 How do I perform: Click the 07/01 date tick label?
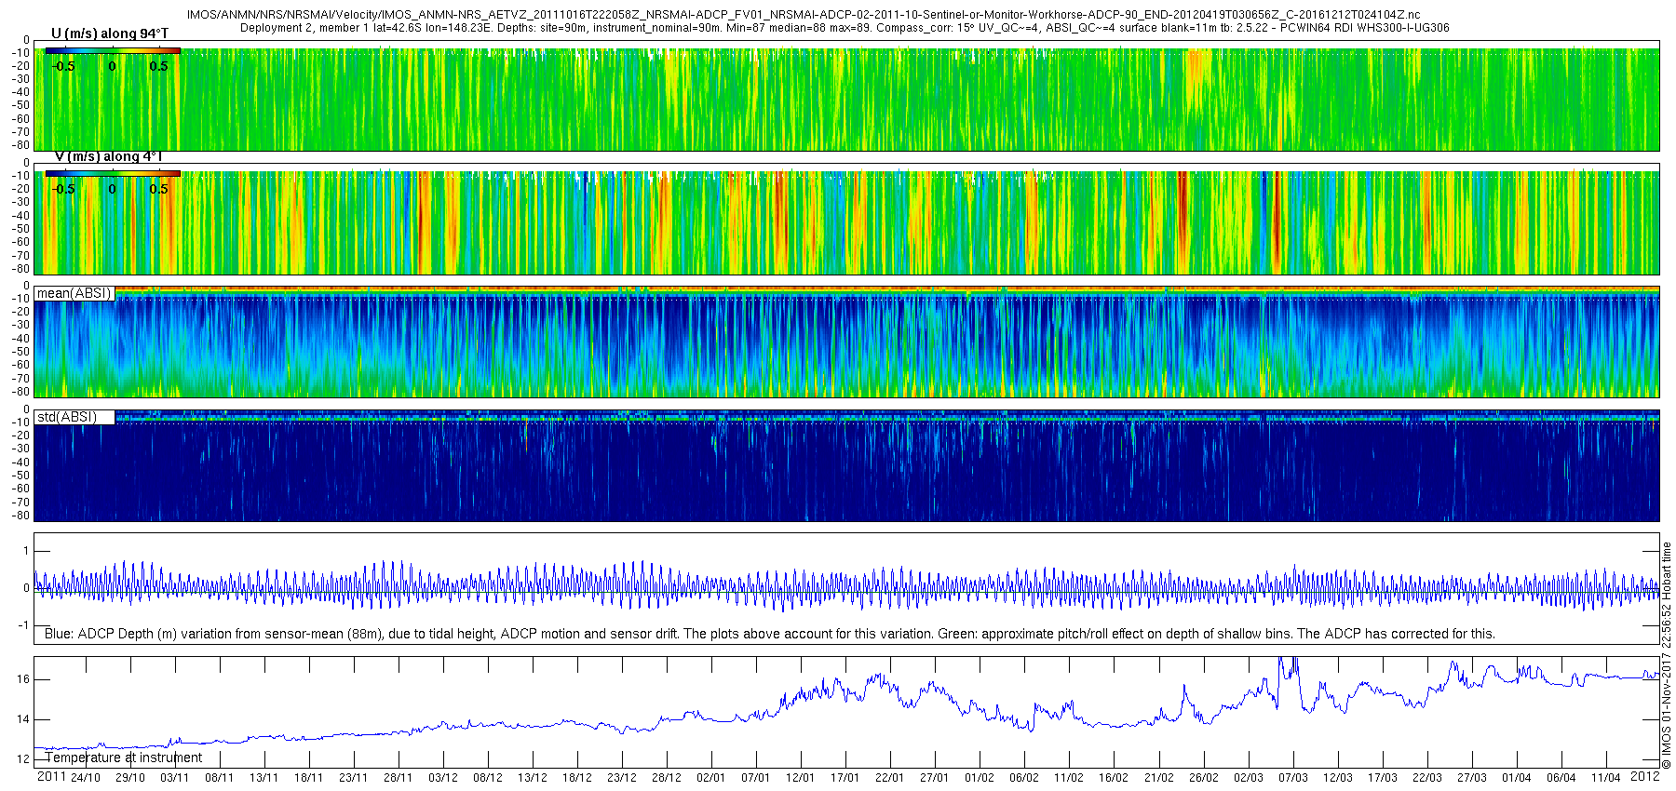pos(755,778)
